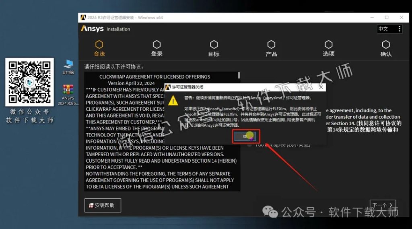This screenshot has height=229, width=412.
Task: Select the 产品 step hexagon icon
Action: tap(271, 44)
